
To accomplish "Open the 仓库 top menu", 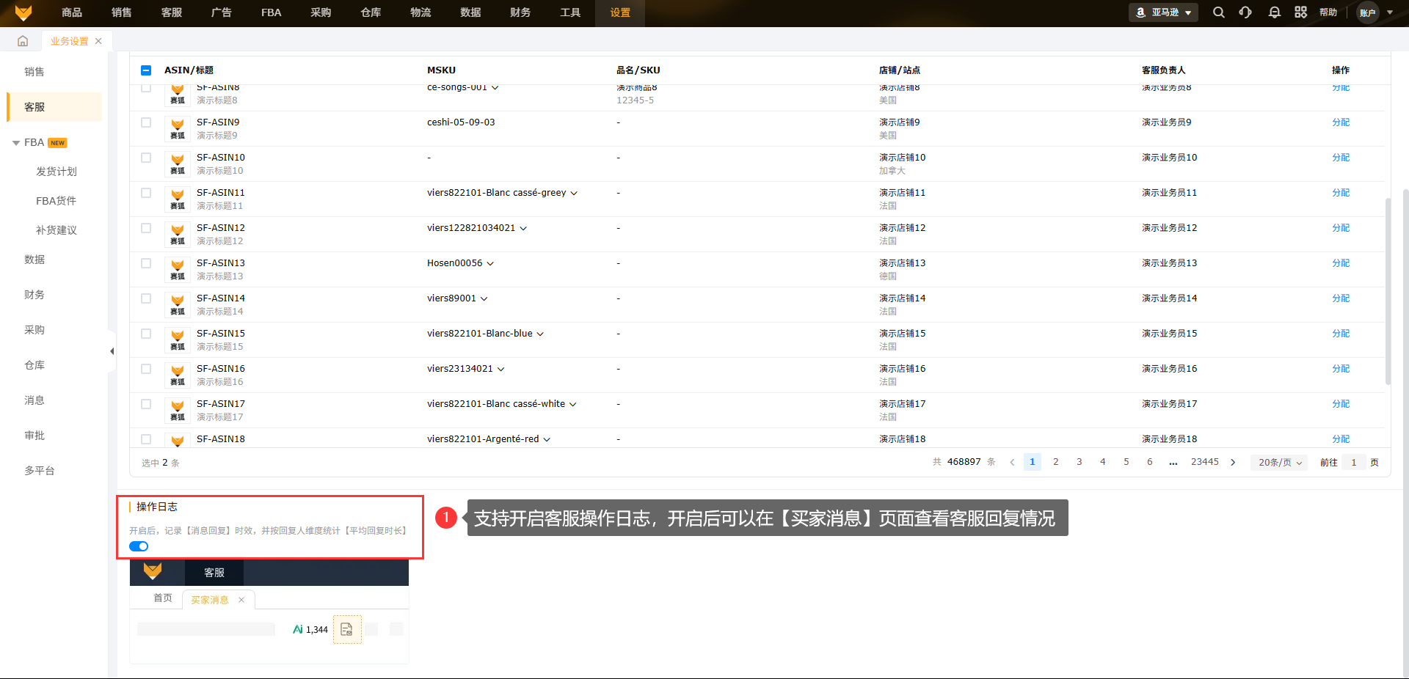I will click(371, 12).
